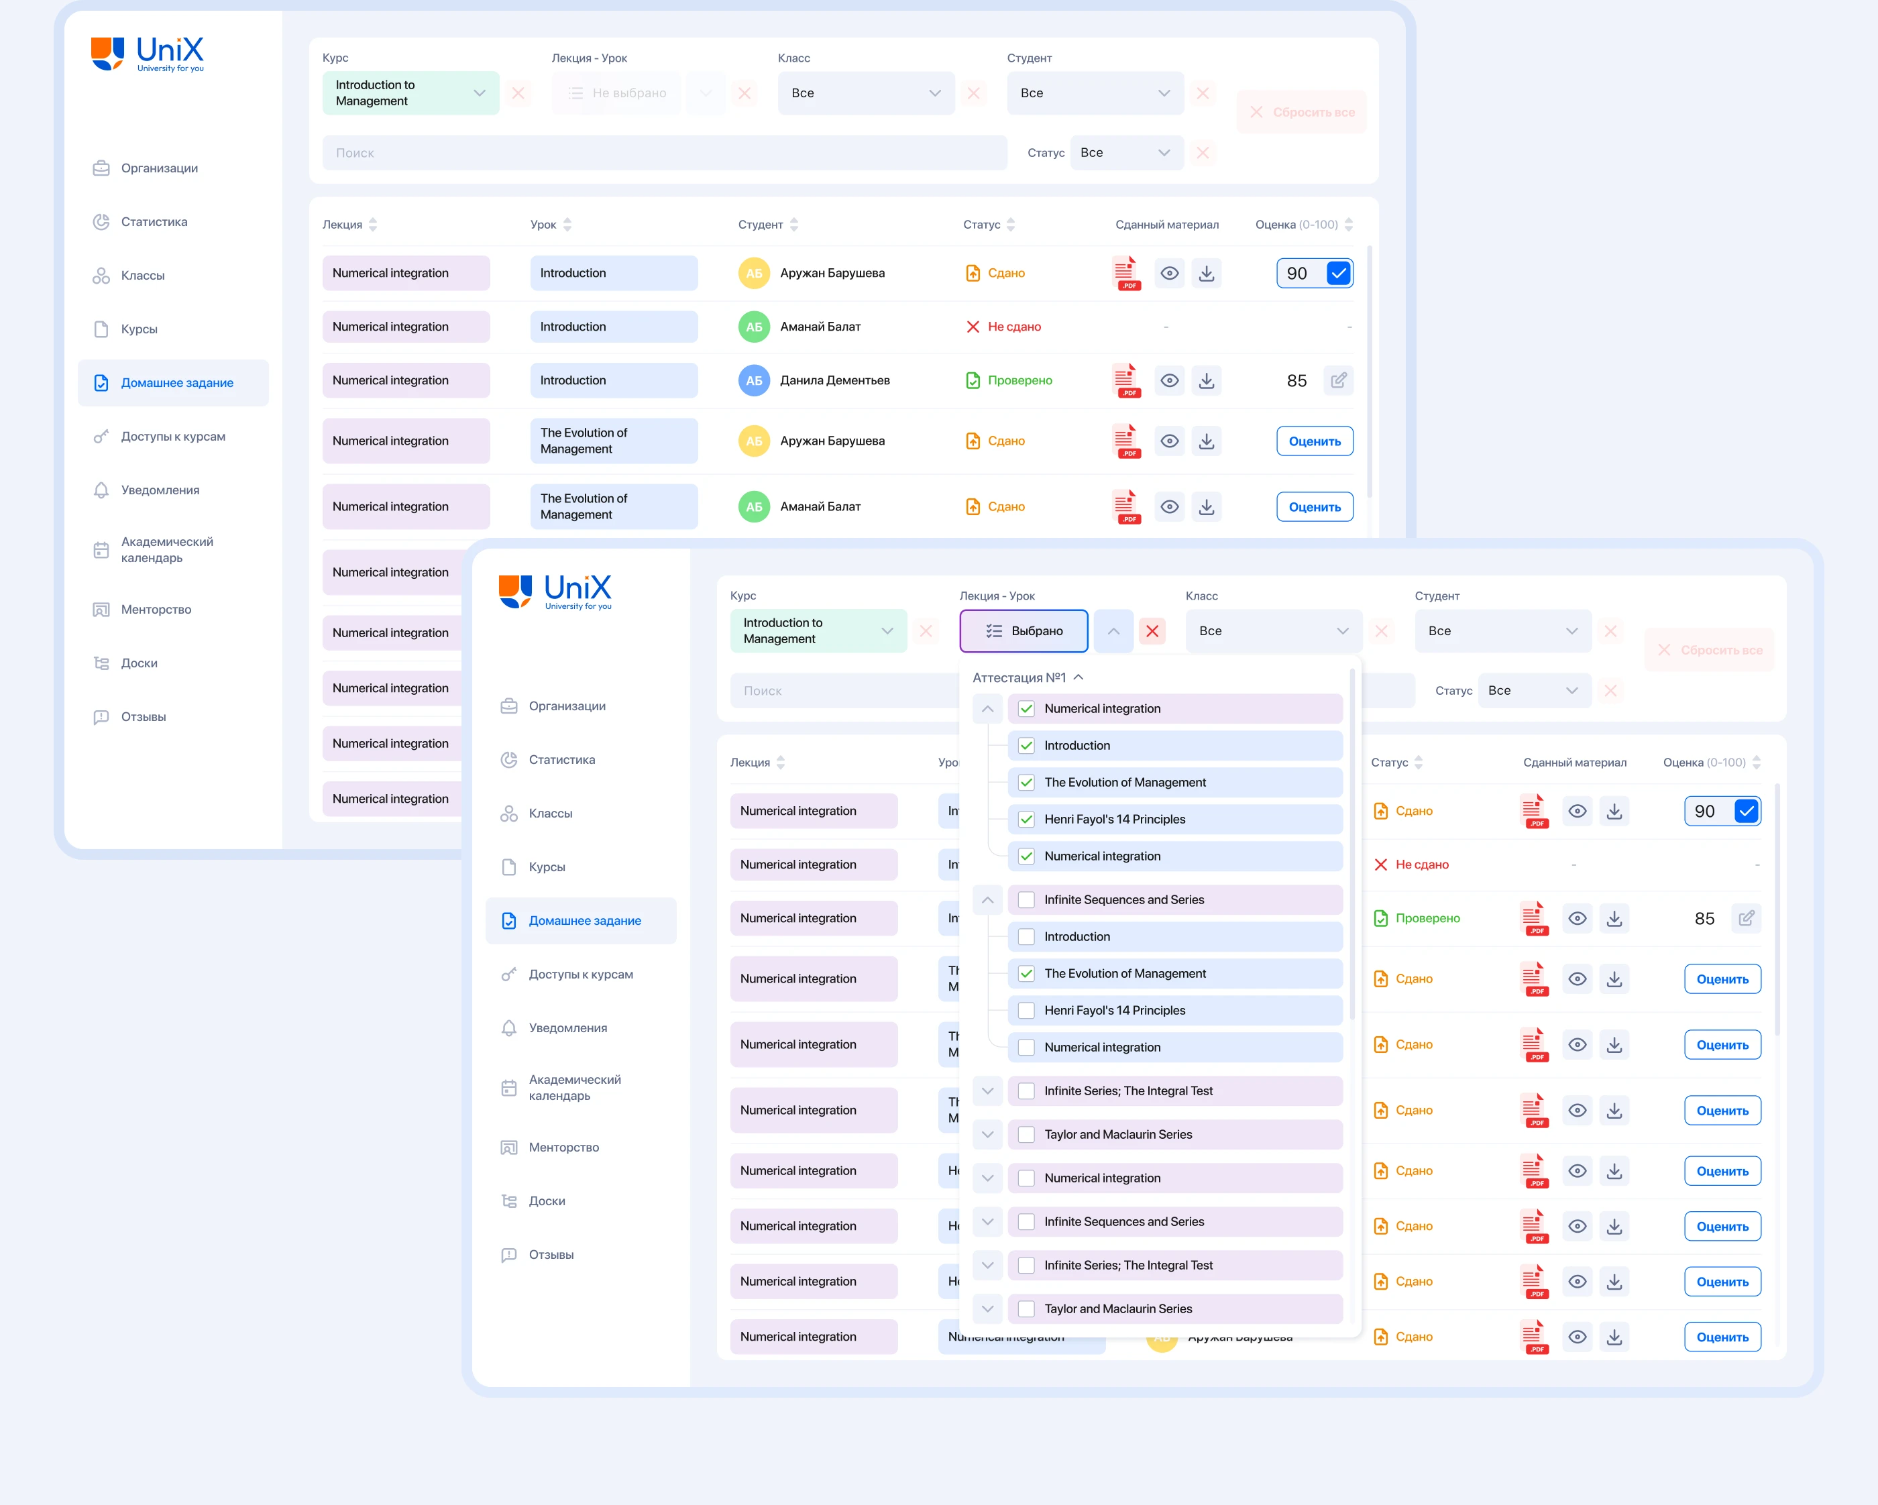Open Класс dropdown in the back window
Screen dimensions: 1878x1505
pos(865,93)
